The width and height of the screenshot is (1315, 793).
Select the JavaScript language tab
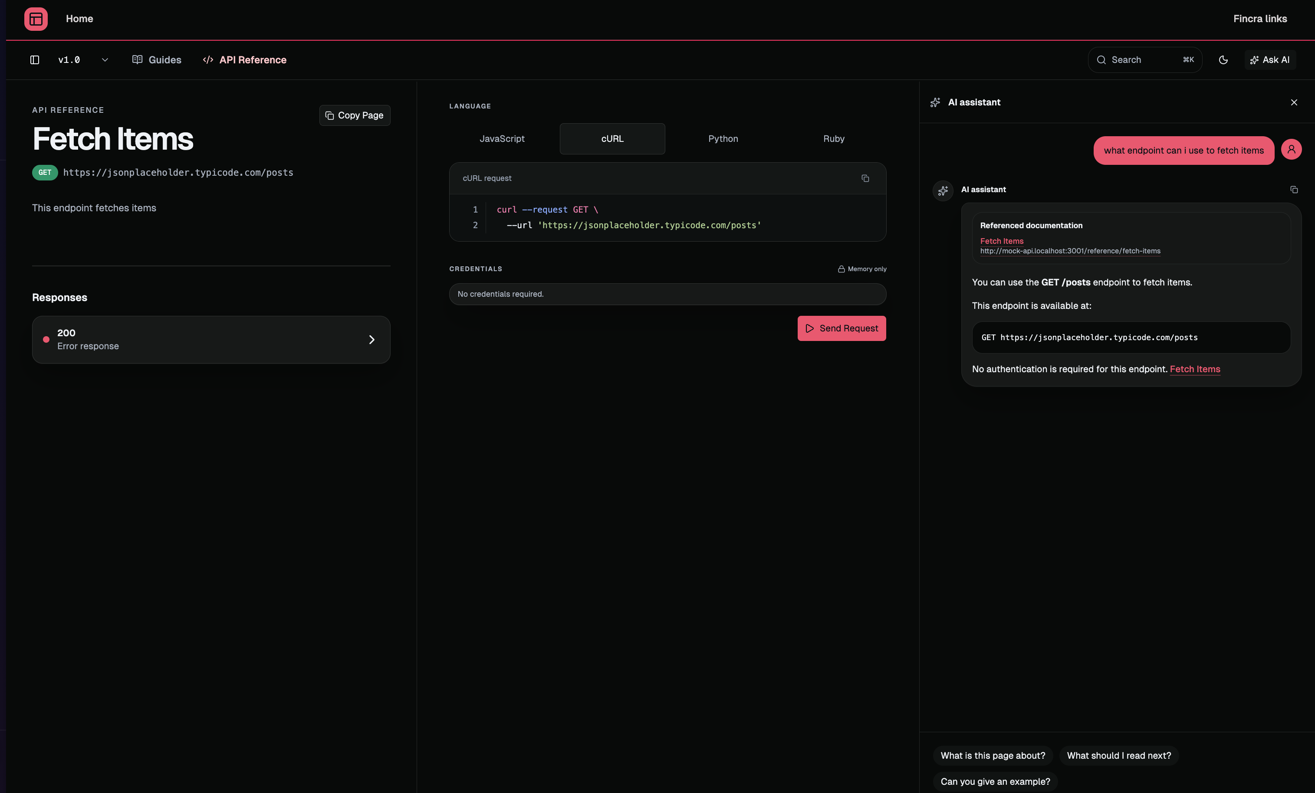[502, 139]
